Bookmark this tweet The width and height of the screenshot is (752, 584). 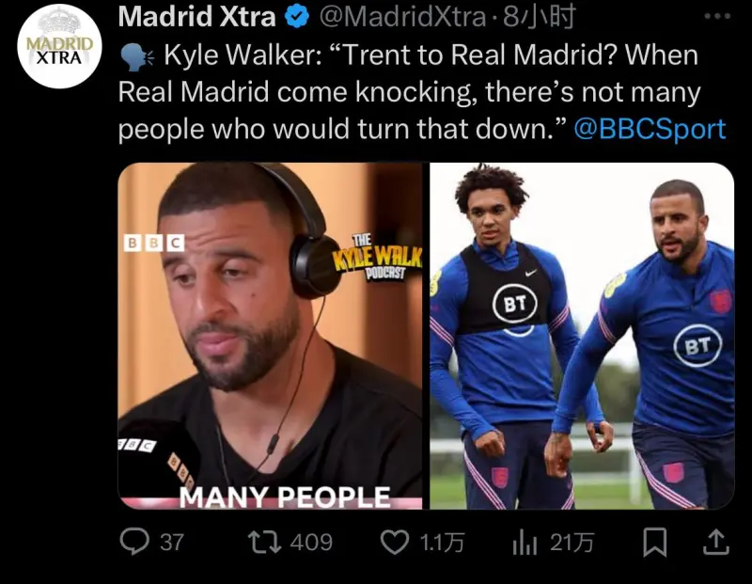click(654, 542)
